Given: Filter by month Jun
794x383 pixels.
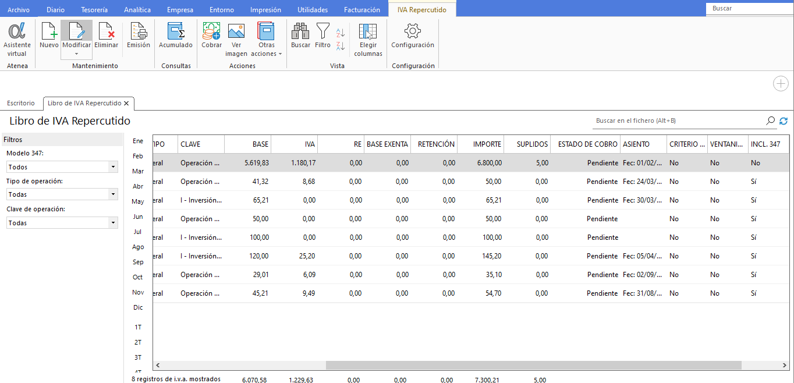Looking at the screenshot, I should (138, 217).
